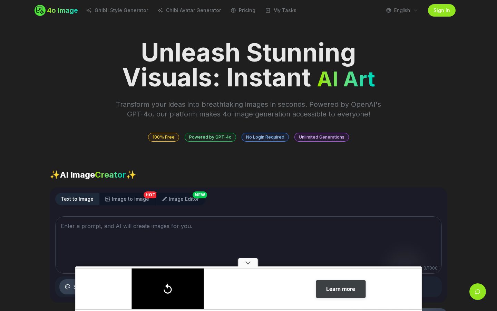Open the green chat support bubble
The height and width of the screenshot is (311, 497).
coord(478,292)
